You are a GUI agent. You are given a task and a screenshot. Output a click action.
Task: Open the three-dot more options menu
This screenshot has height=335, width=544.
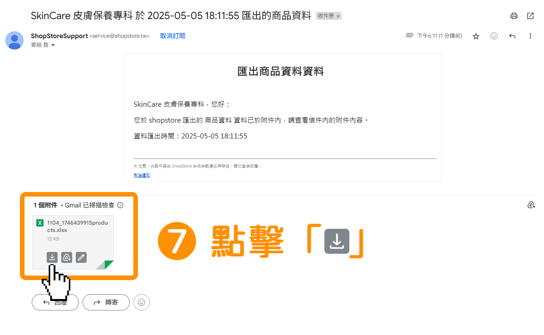tap(530, 36)
